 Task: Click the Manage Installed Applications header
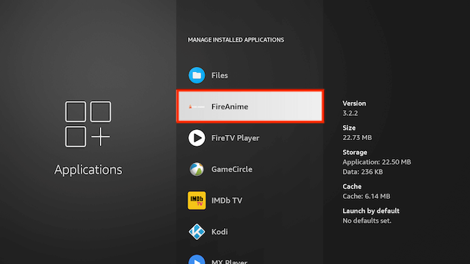(x=236, y=40)
